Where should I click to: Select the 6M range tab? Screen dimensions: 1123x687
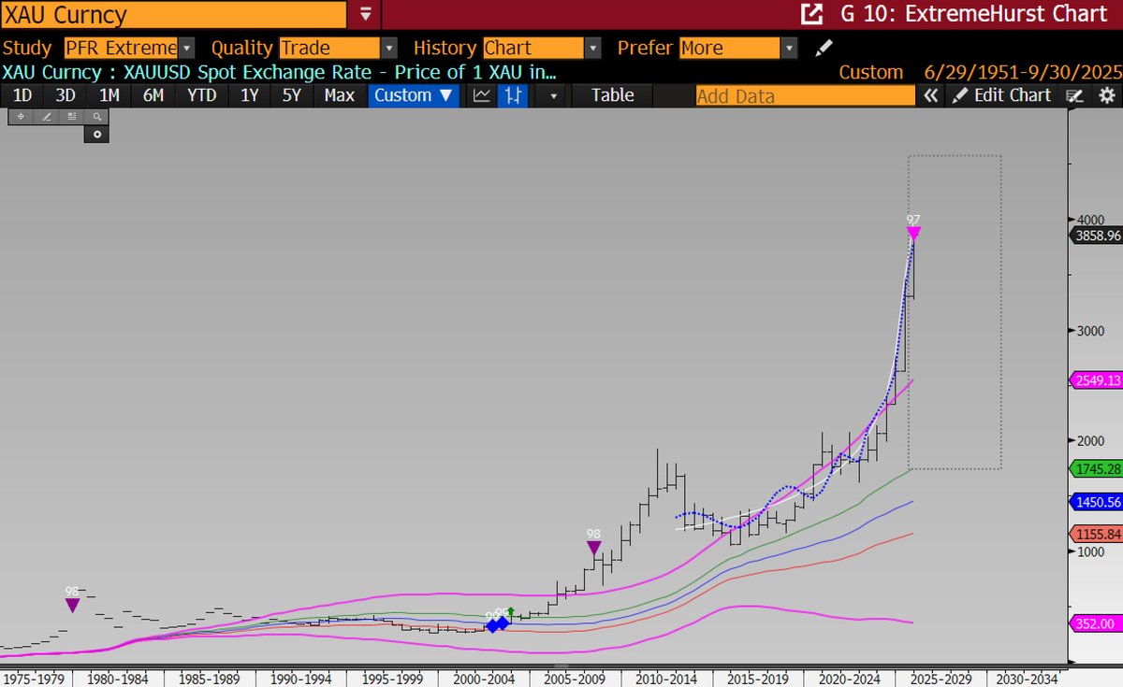[153, 95]
